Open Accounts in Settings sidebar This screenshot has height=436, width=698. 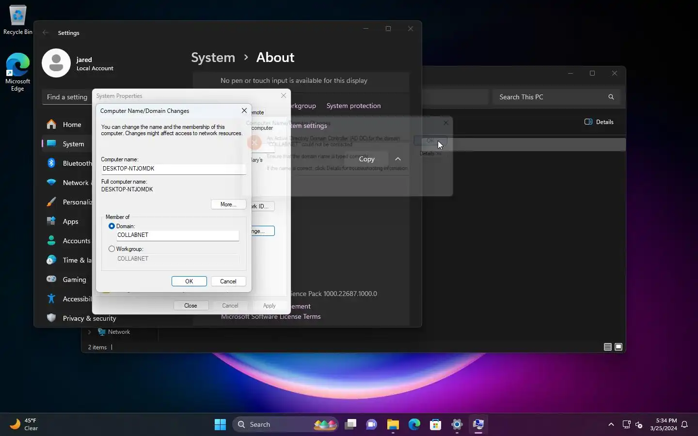tap(66, 241)
